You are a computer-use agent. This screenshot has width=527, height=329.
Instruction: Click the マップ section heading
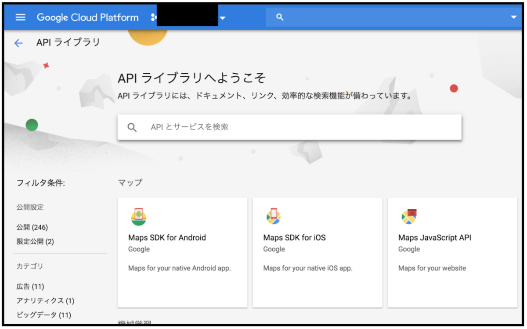[x=130, y=182]
